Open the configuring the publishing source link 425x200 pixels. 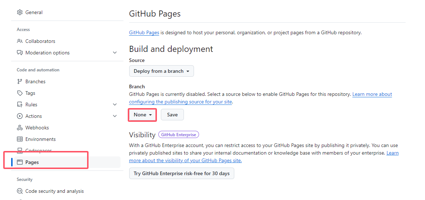coord(180,102)
